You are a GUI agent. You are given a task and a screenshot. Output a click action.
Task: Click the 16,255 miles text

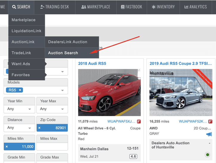[x=159, y=122]
